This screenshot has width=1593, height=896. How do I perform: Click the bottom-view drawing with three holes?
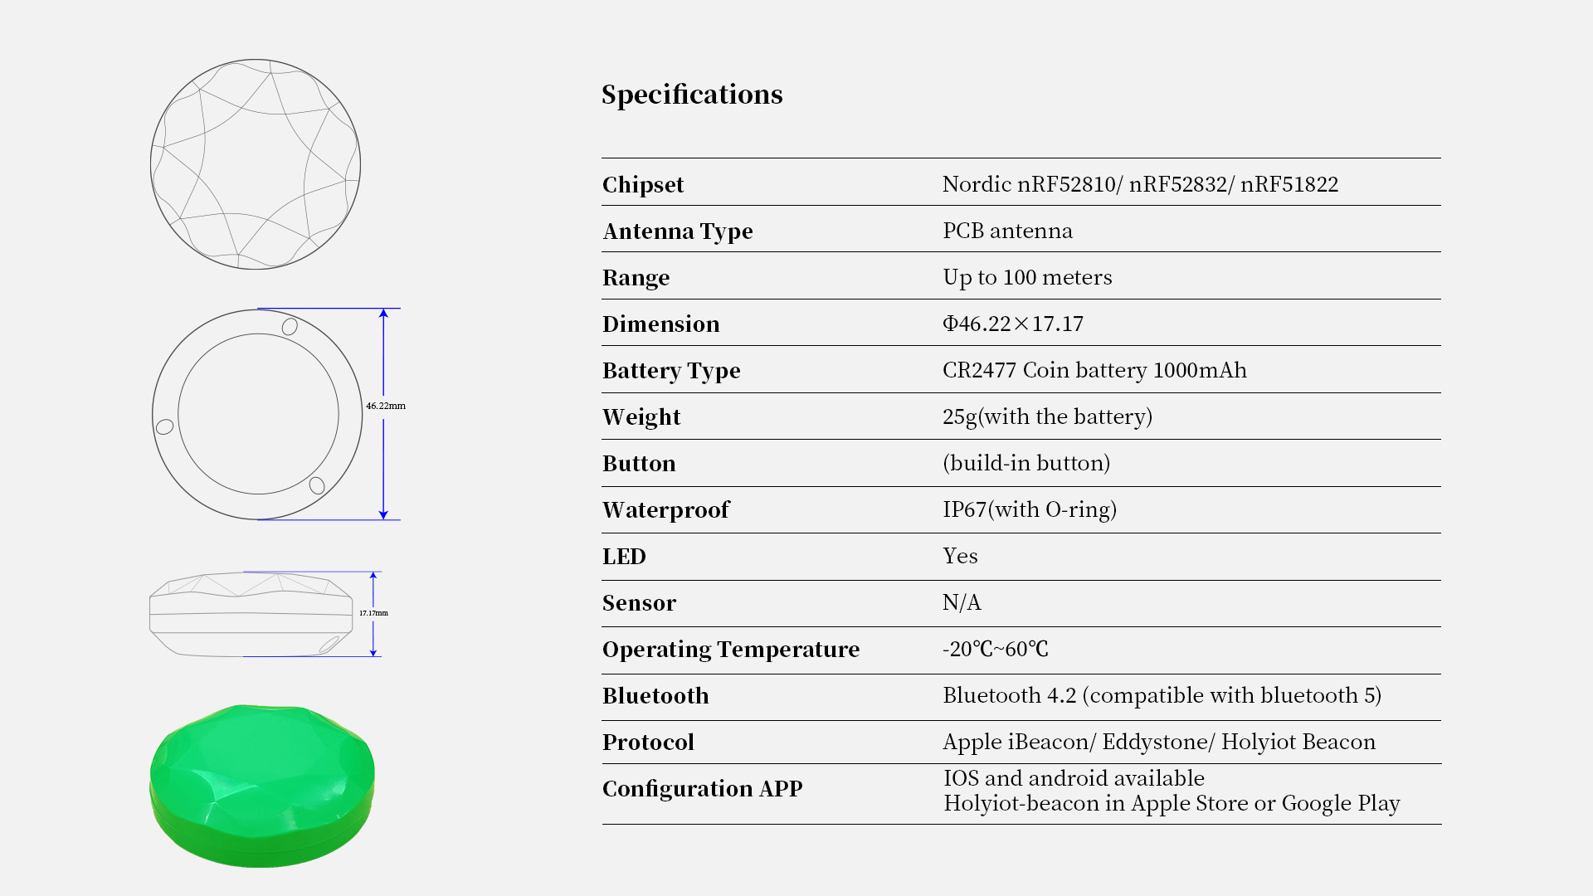(257, 415)
